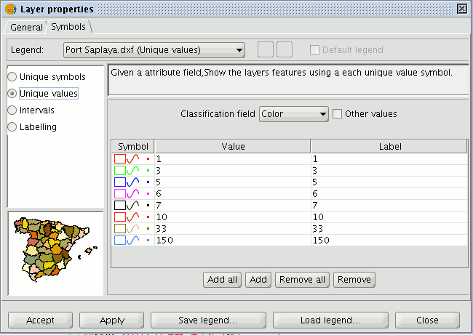Click the Add all button
This screenshot has height=335, width=473.
coord(222,280)
